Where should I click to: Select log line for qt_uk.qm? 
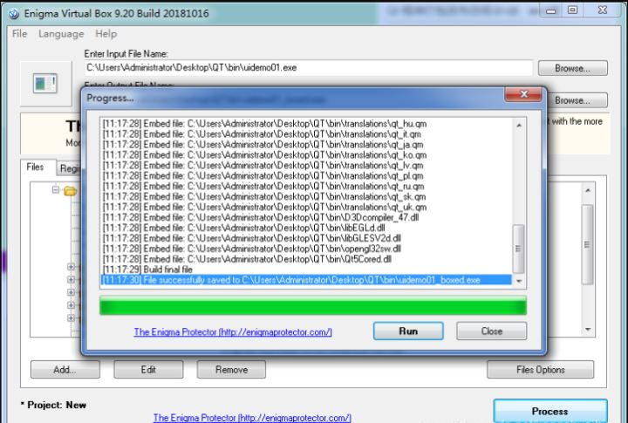point(306,207)
